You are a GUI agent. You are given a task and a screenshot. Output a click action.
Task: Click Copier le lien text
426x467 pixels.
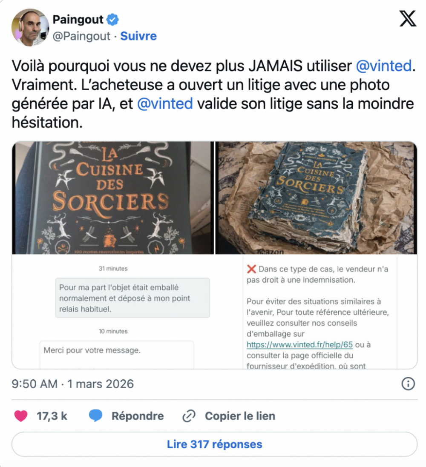click(240, 416)
